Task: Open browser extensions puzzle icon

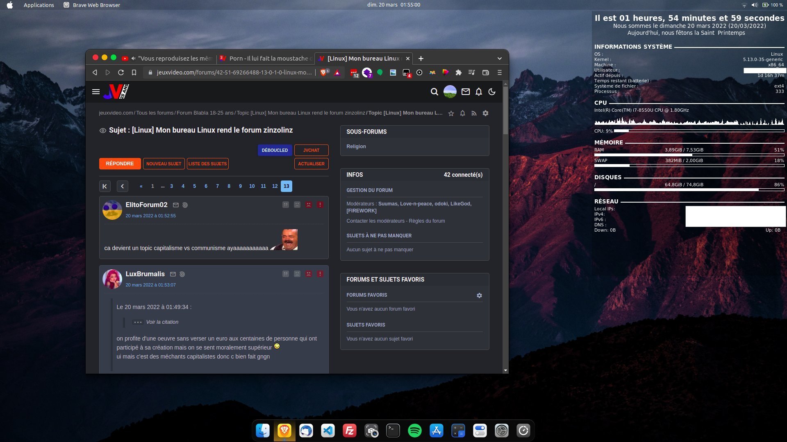Action: [x=458, y=72]
